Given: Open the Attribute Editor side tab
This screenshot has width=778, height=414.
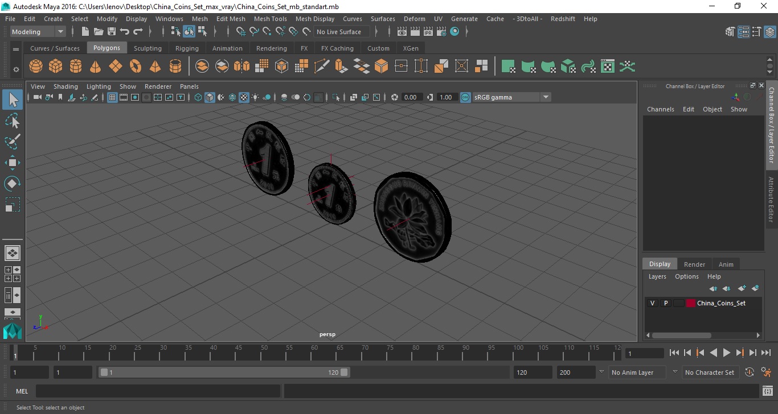Looking at the screenshot, I should coord(771,199).
